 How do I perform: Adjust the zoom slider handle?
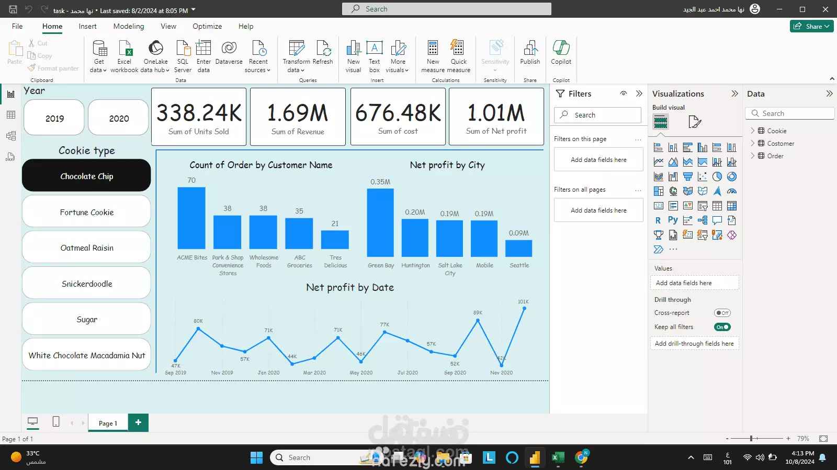click(751, 439)
